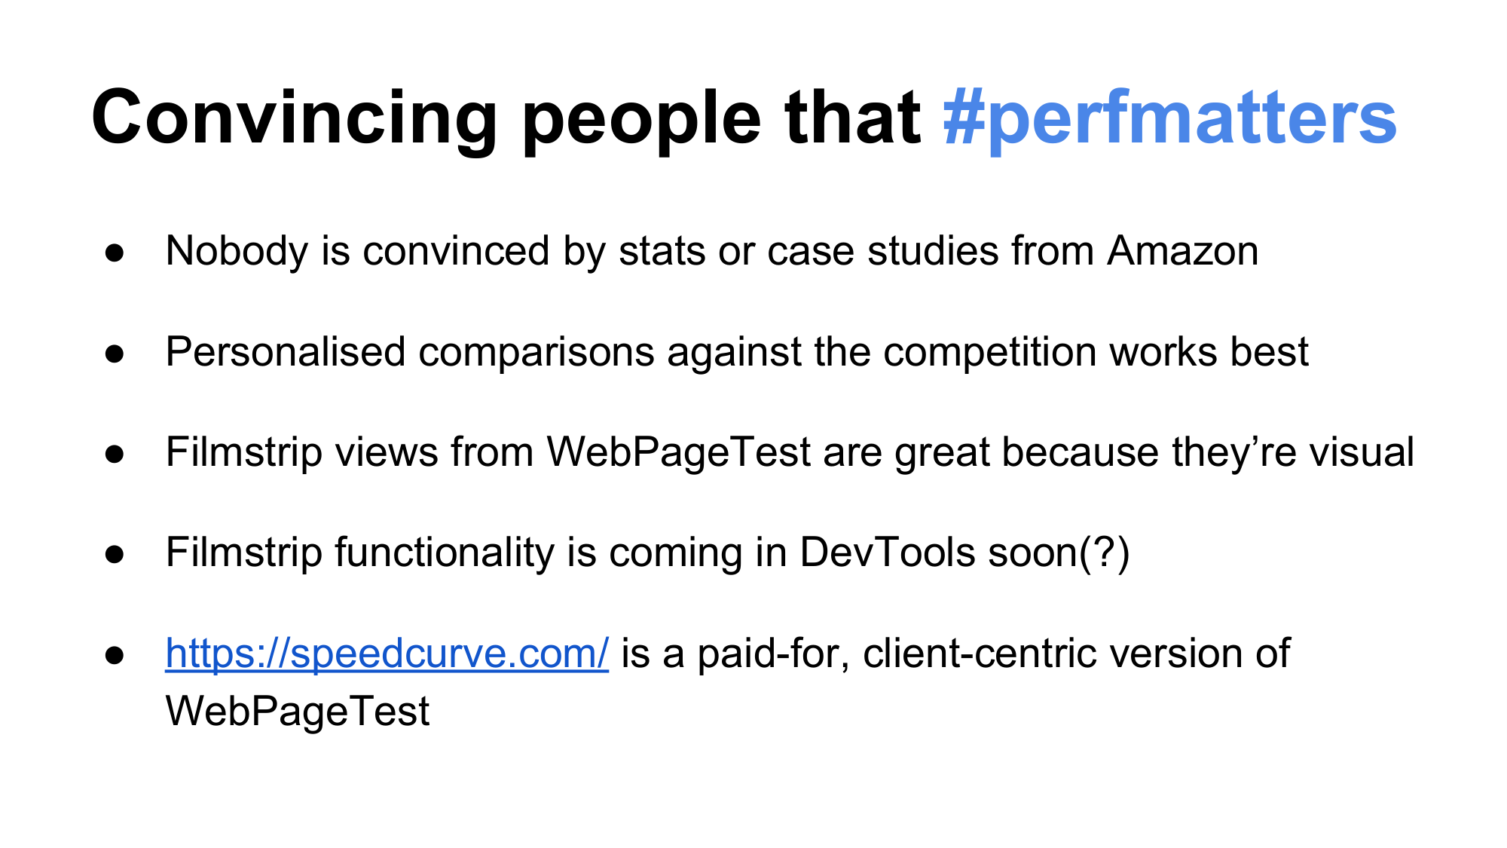Click the bullet dot beside the speedcurve link
The height and width of the screenshot is (848, 1507).
click(115, 655)
